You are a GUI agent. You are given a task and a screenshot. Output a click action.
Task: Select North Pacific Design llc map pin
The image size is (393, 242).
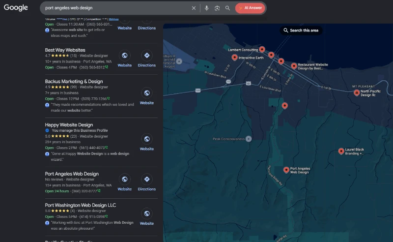[357, 92]
